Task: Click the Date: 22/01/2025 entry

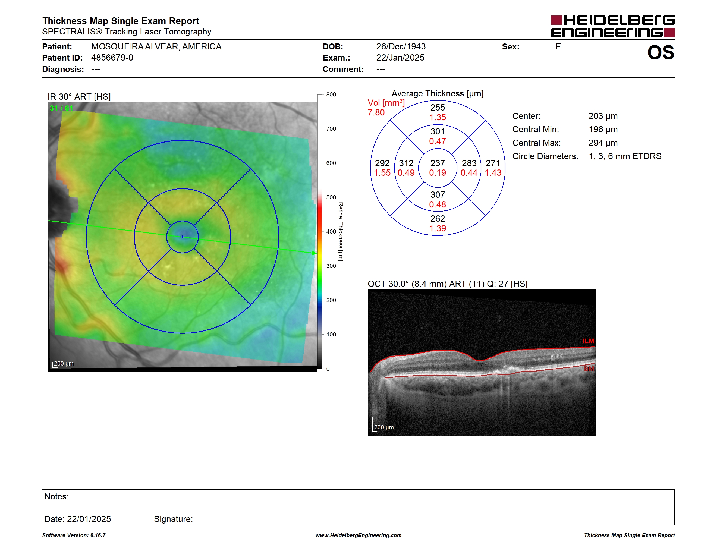Action: coord(77,519)
